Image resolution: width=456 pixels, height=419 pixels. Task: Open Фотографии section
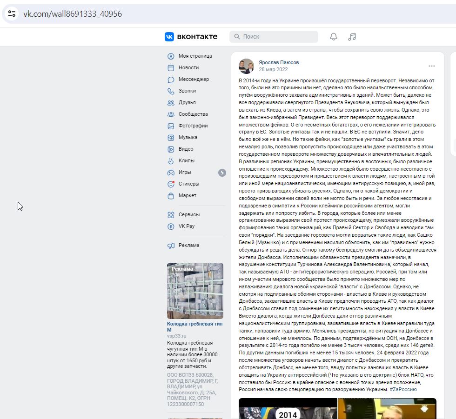(x=193, y=126)
